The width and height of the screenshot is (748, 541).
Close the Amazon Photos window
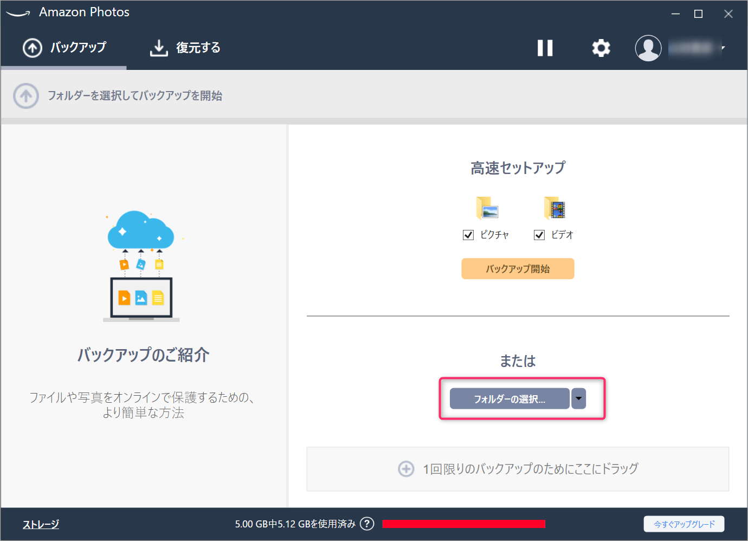point(728,14)
